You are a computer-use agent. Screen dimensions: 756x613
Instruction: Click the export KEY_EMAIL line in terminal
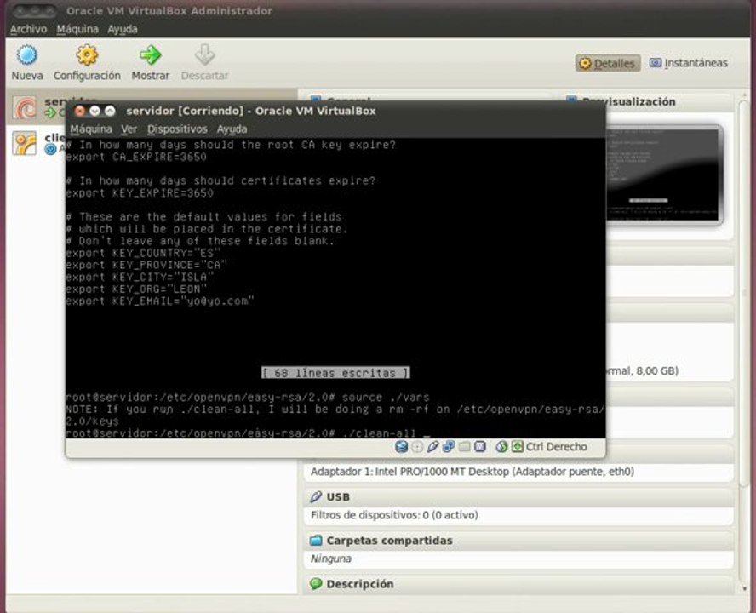click(159, 301)
